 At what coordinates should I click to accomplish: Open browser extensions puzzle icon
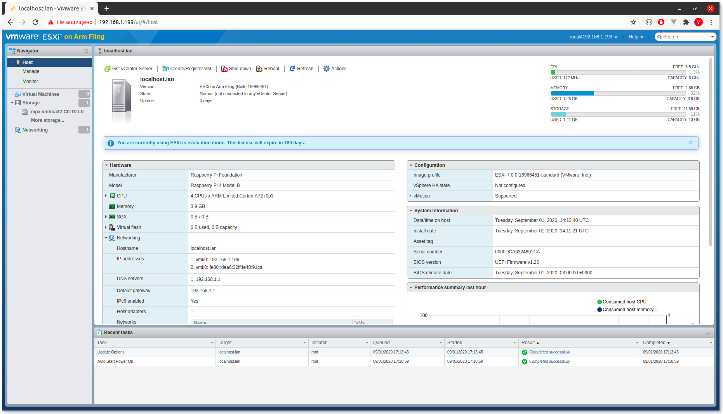pyautogui.click(x=686, y=22)
